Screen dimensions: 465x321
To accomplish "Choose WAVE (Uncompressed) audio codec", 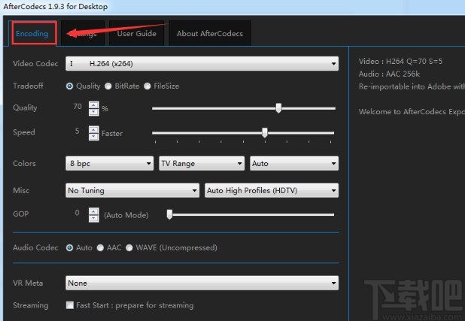I will 129,247.
